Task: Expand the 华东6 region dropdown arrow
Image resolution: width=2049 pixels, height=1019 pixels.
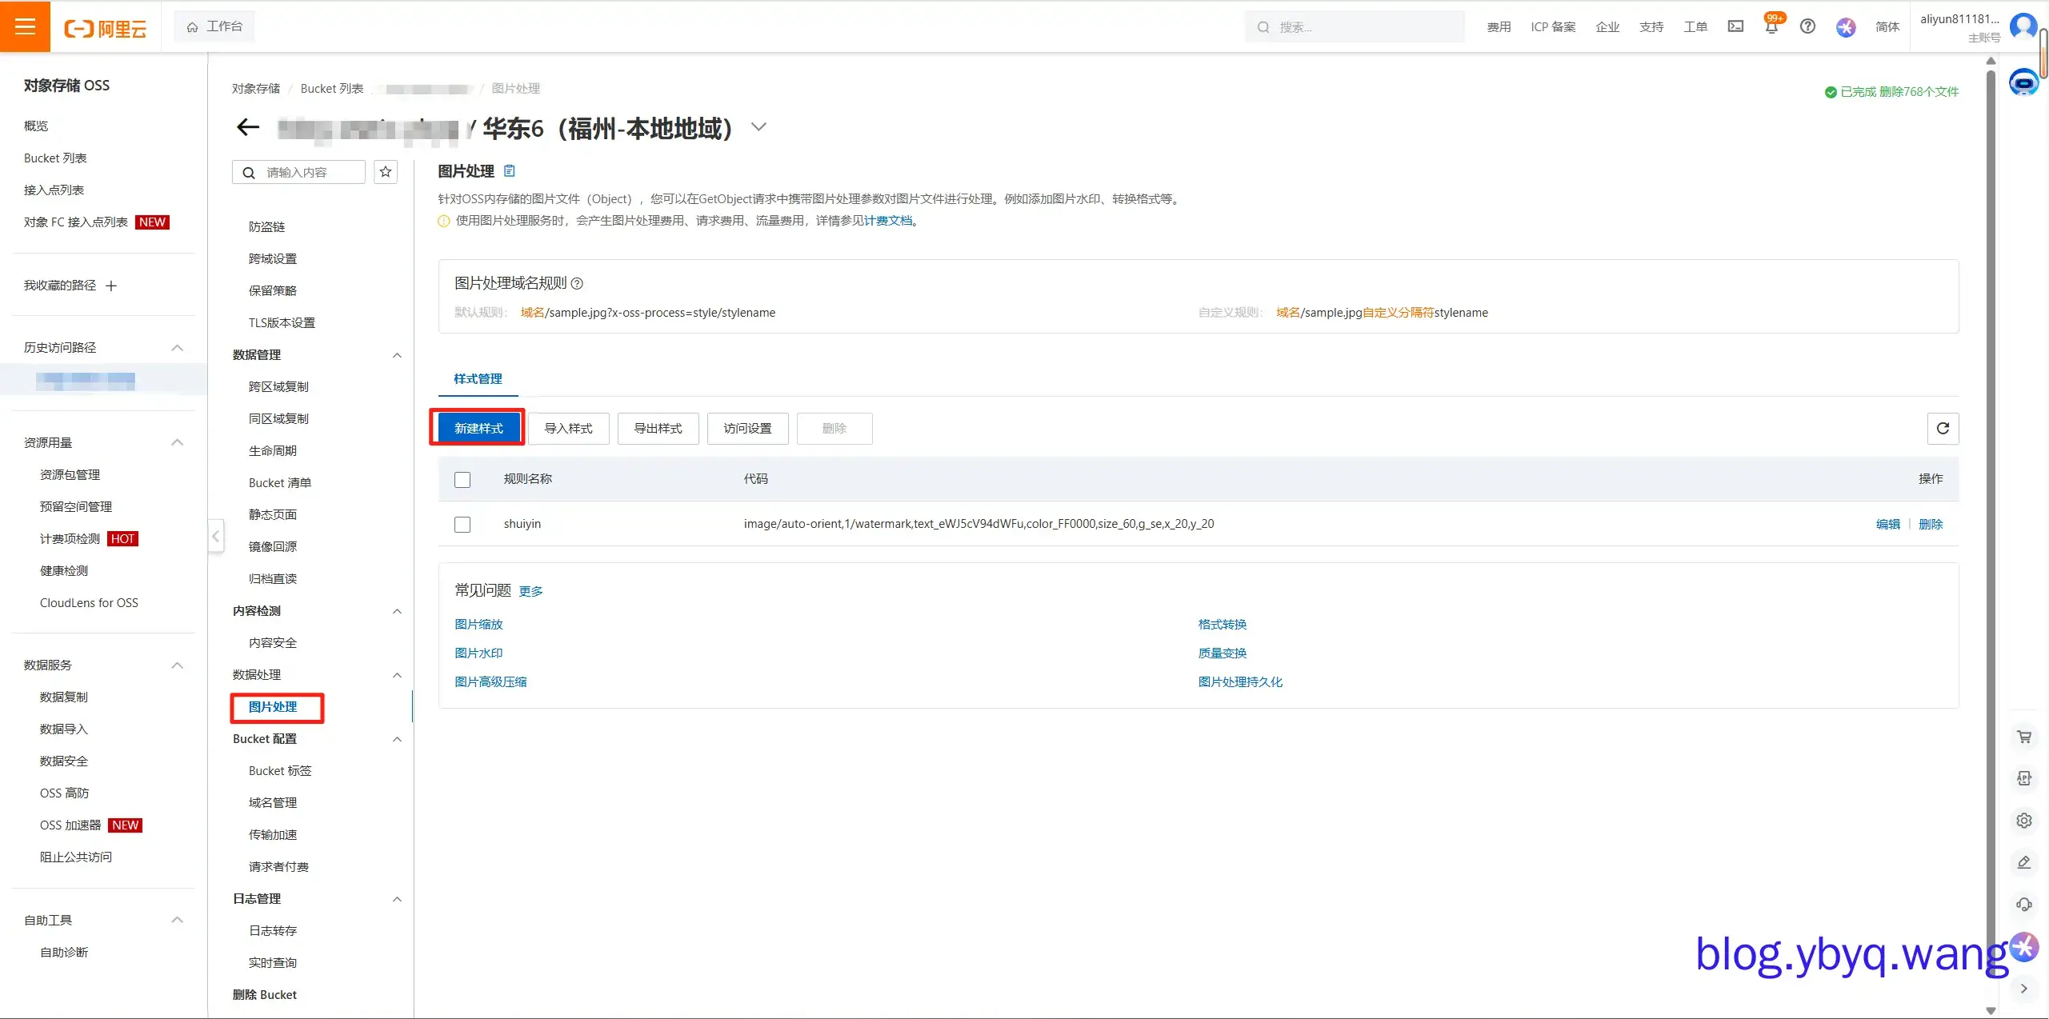Action: [x=758, y=126]
